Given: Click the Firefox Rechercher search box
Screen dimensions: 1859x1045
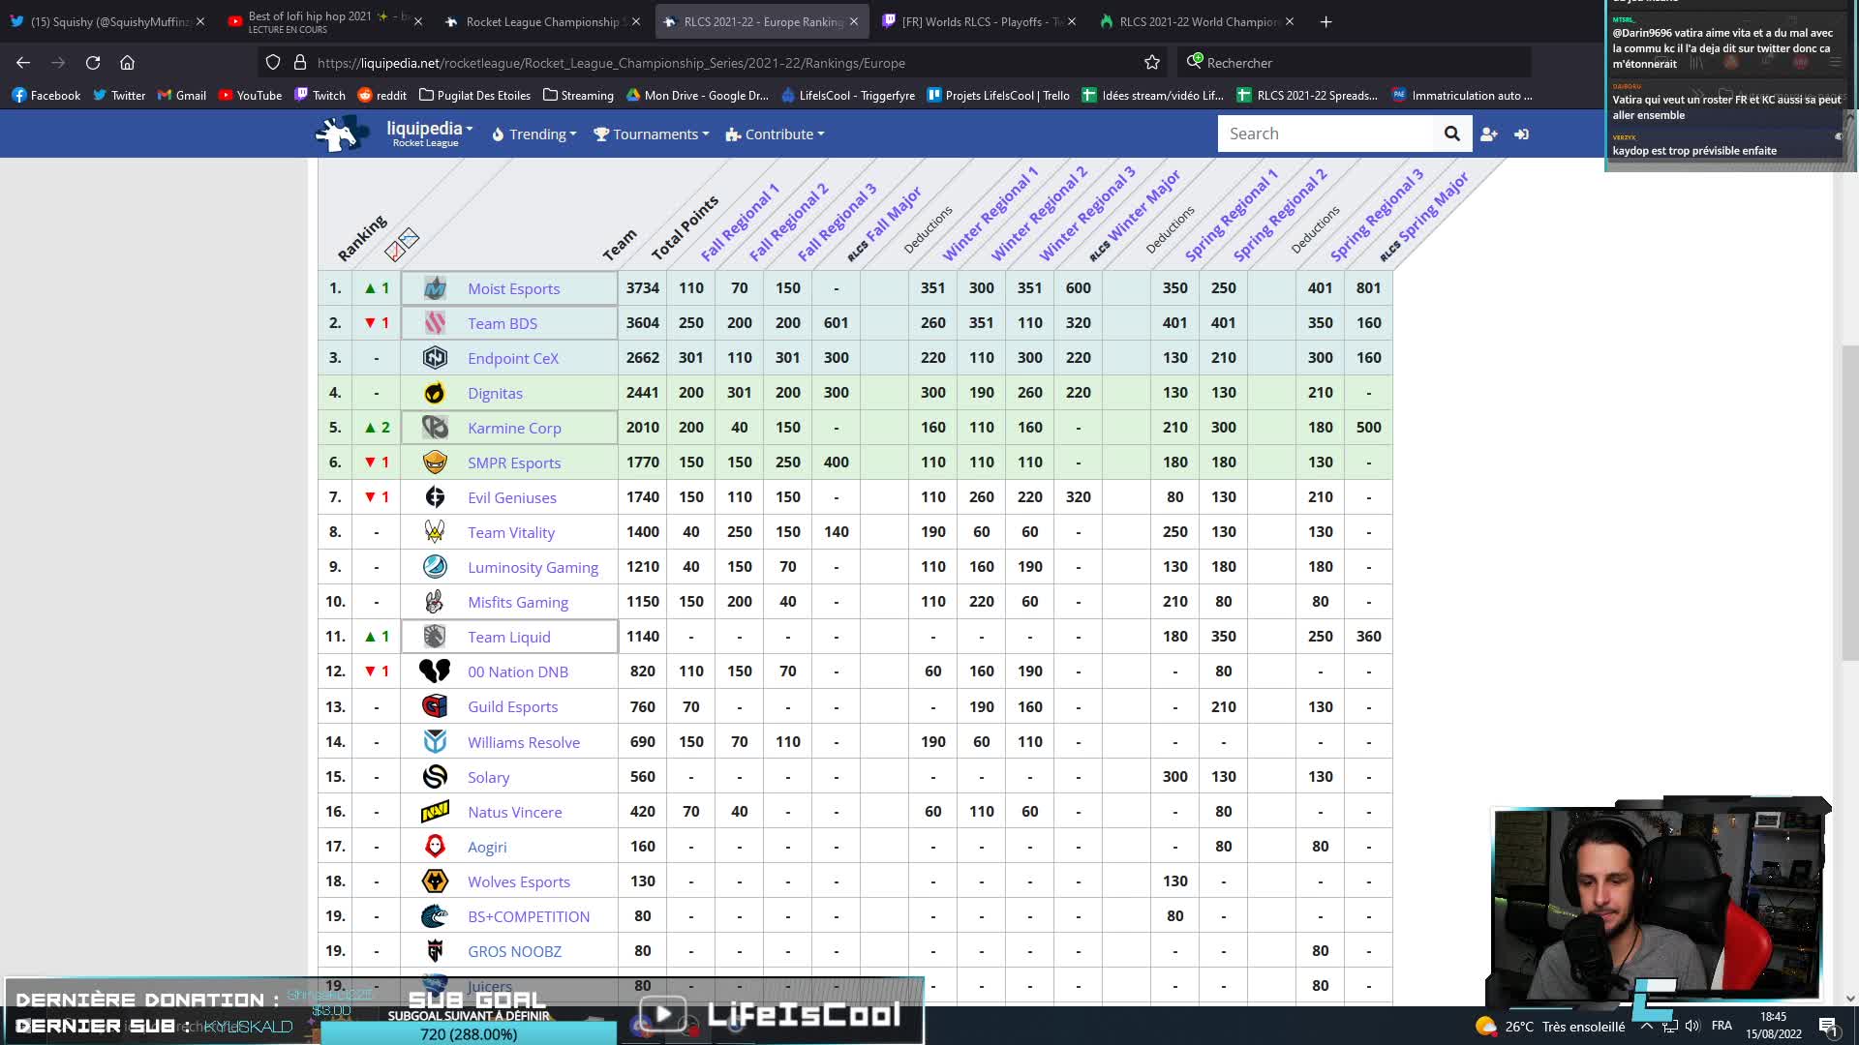Looking at the screenshot, I should point(1355,63).
